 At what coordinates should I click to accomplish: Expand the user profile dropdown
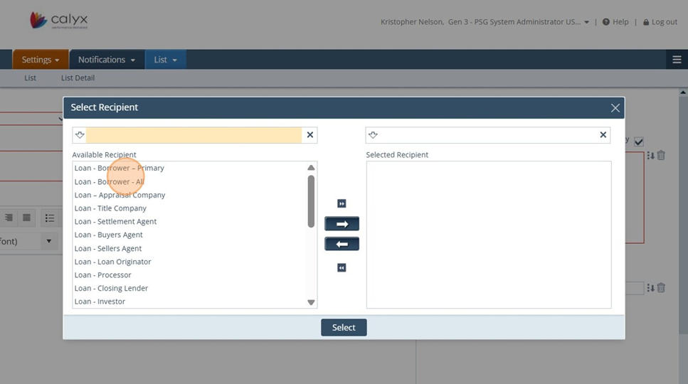[587, 22]
